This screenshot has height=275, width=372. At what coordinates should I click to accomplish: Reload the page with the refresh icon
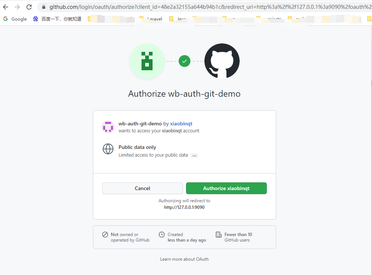29,7
